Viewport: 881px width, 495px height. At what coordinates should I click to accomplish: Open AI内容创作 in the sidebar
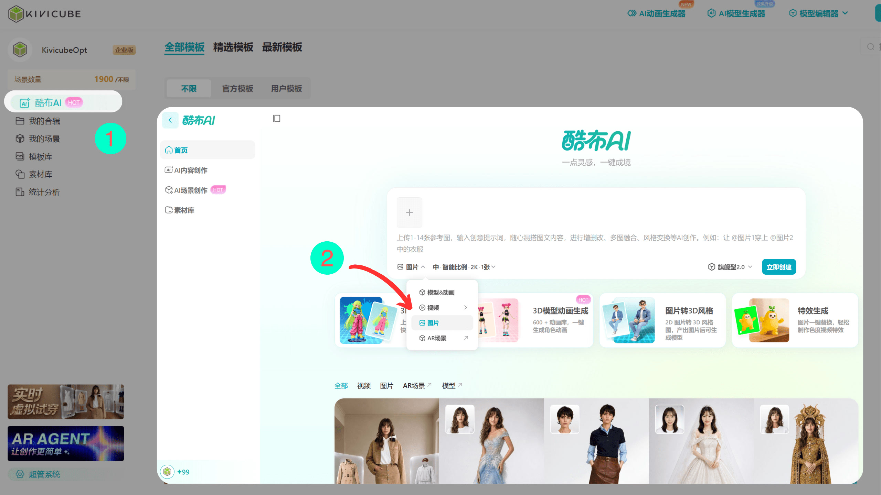pos(186,170)
